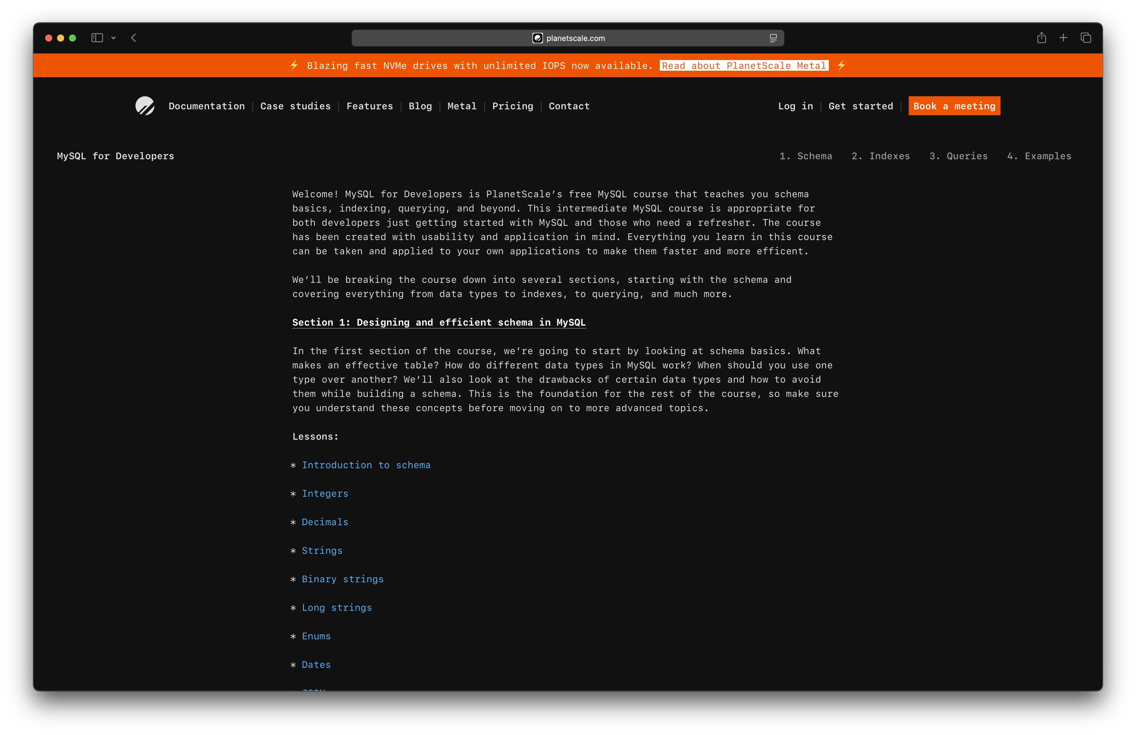Open the Binary strings lesson
This screenshot has width=1136, height=735.
[343, 579]
